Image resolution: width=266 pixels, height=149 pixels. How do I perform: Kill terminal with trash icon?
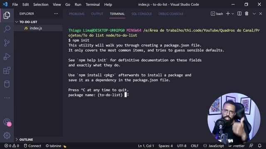coord(246,14)
